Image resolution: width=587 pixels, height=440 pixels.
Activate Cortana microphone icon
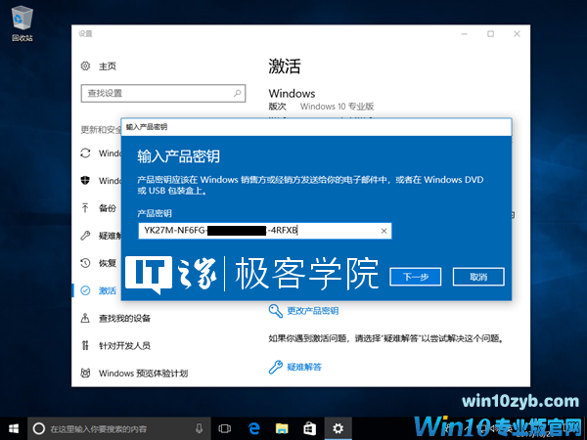200,428
